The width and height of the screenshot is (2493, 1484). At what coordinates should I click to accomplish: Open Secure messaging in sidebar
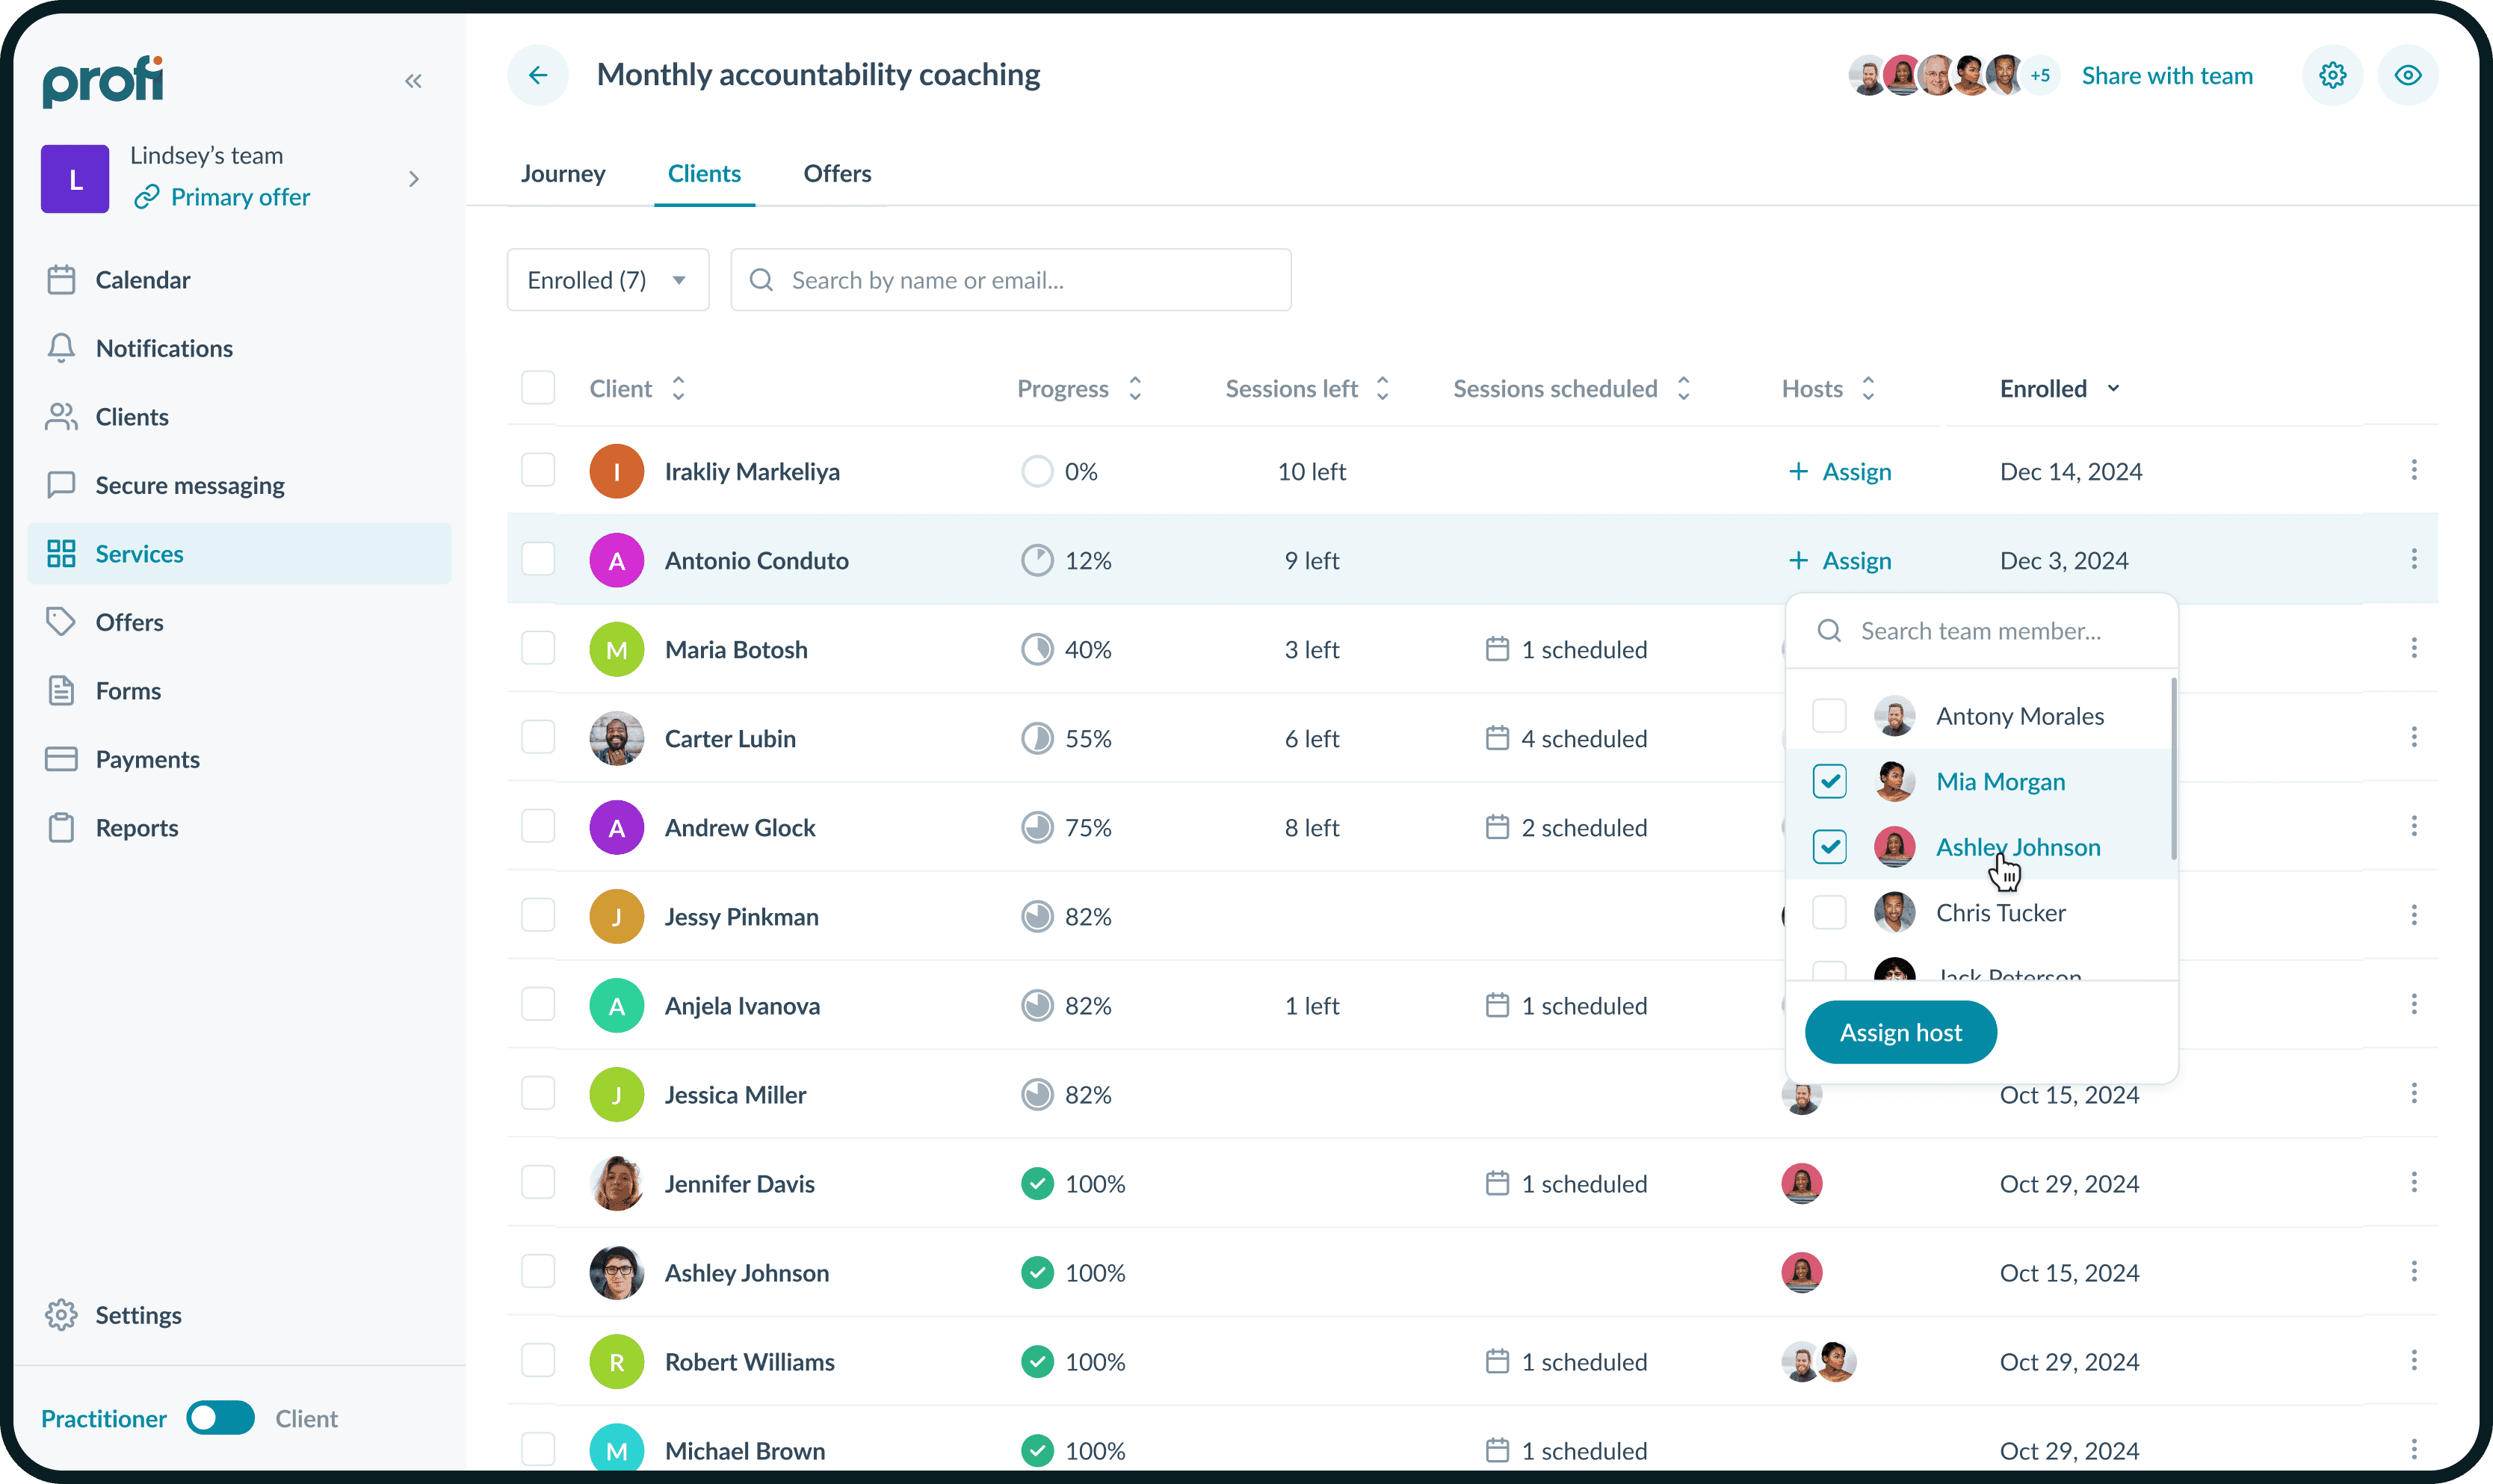pos(189,485)
